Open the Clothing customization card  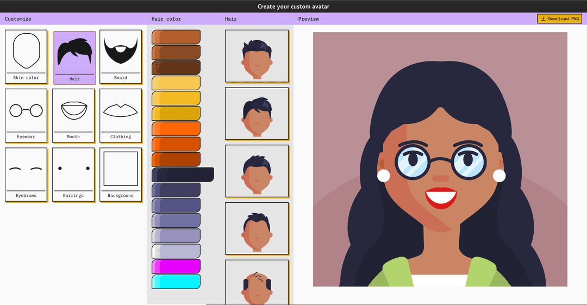tap(121, 116)
